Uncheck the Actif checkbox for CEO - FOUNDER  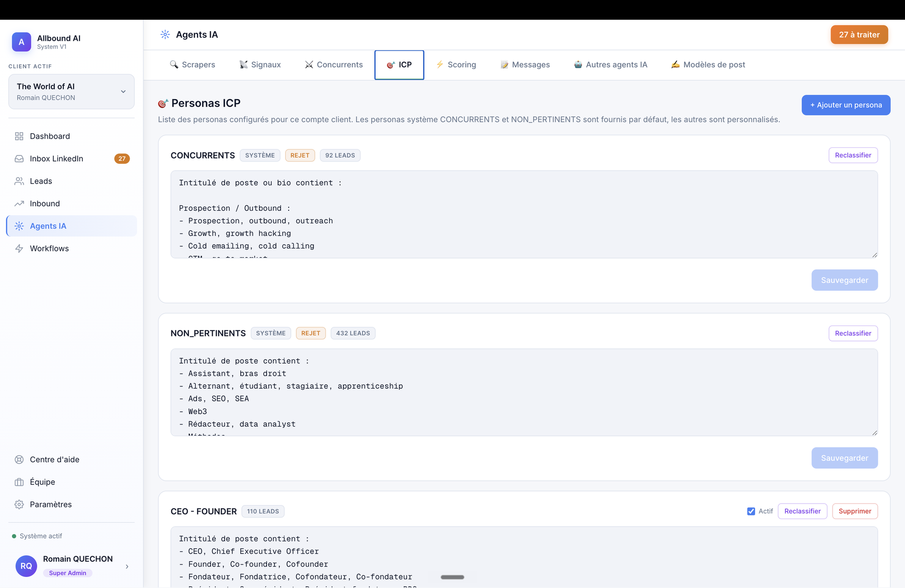pos(751,512)
